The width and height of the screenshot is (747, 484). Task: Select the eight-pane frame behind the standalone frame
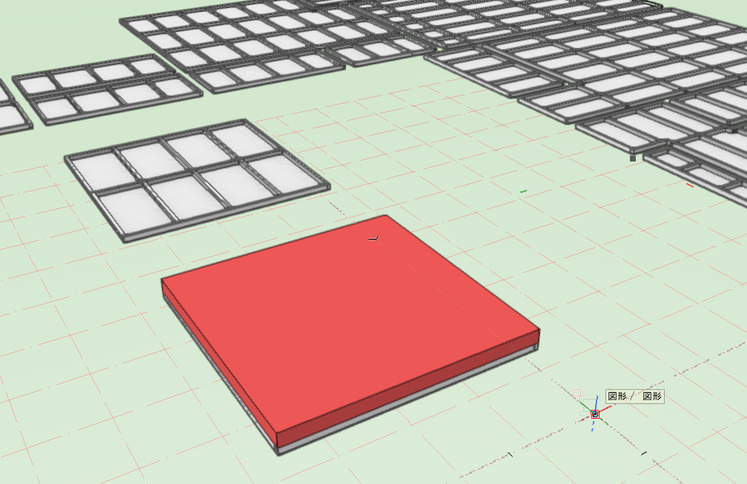(106, 89)
